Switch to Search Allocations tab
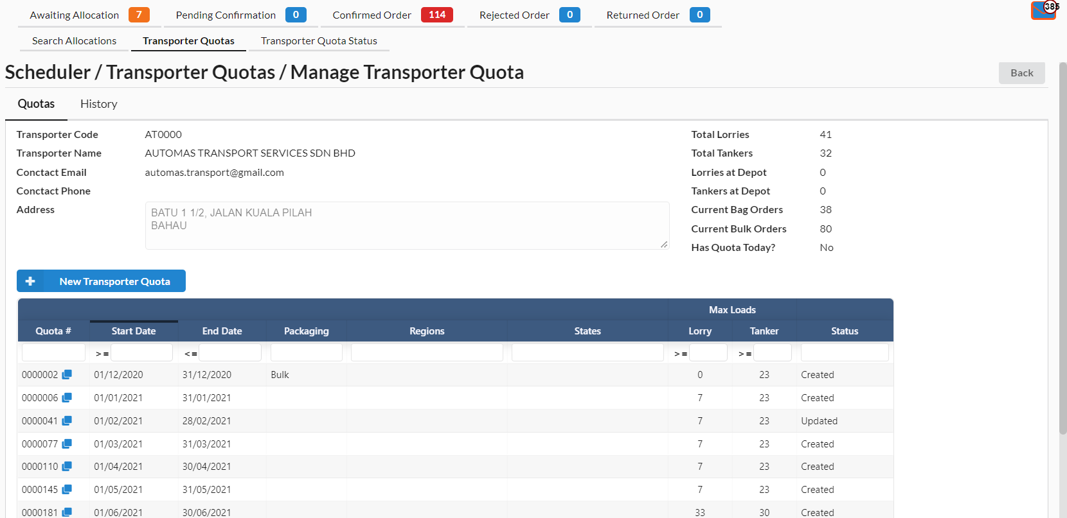 point(75,40)
